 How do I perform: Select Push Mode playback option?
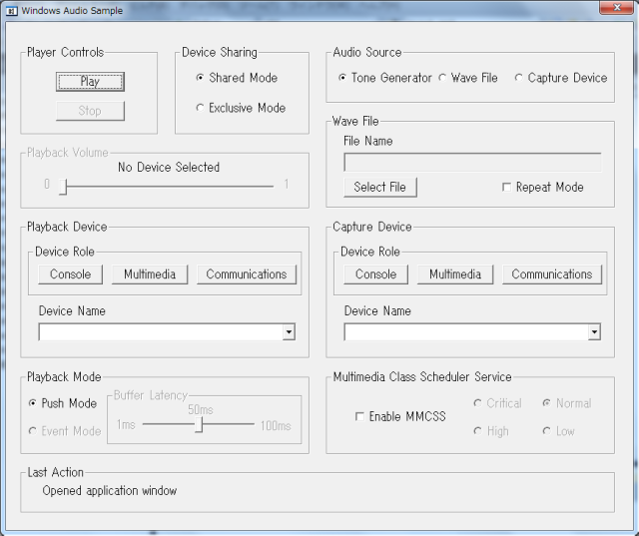(33, 404)
